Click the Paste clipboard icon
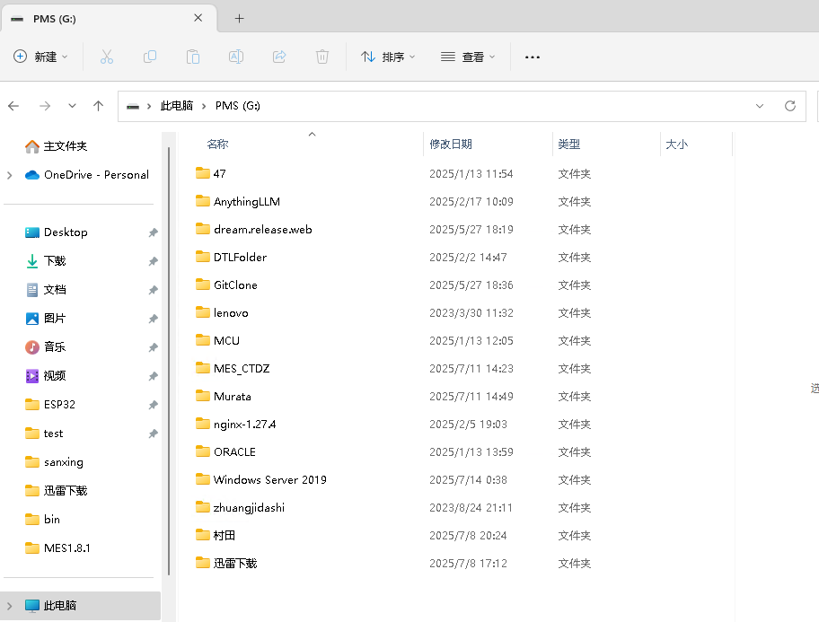This screenshot has height=622, width=819. [193, 57]
